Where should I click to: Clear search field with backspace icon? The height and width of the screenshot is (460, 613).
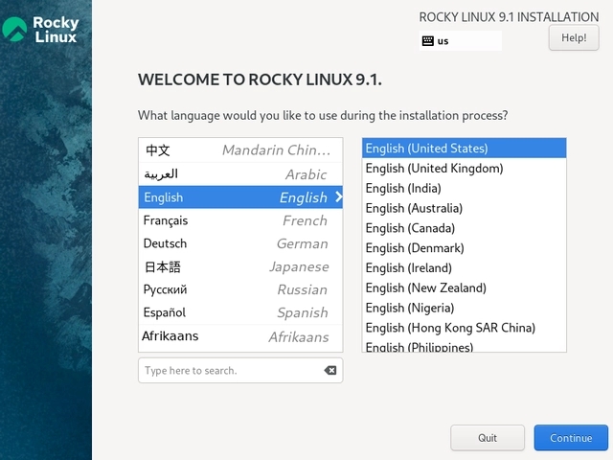click(x=329, y=371)
